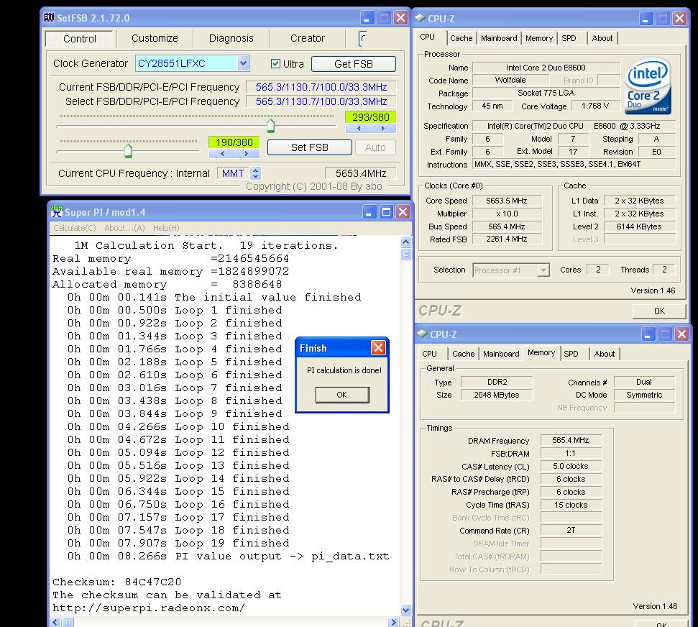Open Memory tab in top CPU-Z window
Screen dimensions: 698x627
[539, 38]
